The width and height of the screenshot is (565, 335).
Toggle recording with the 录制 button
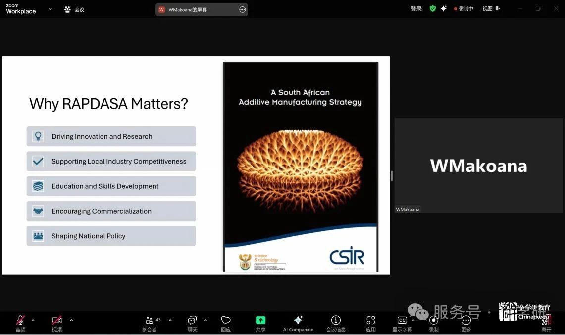coord(433,323)
